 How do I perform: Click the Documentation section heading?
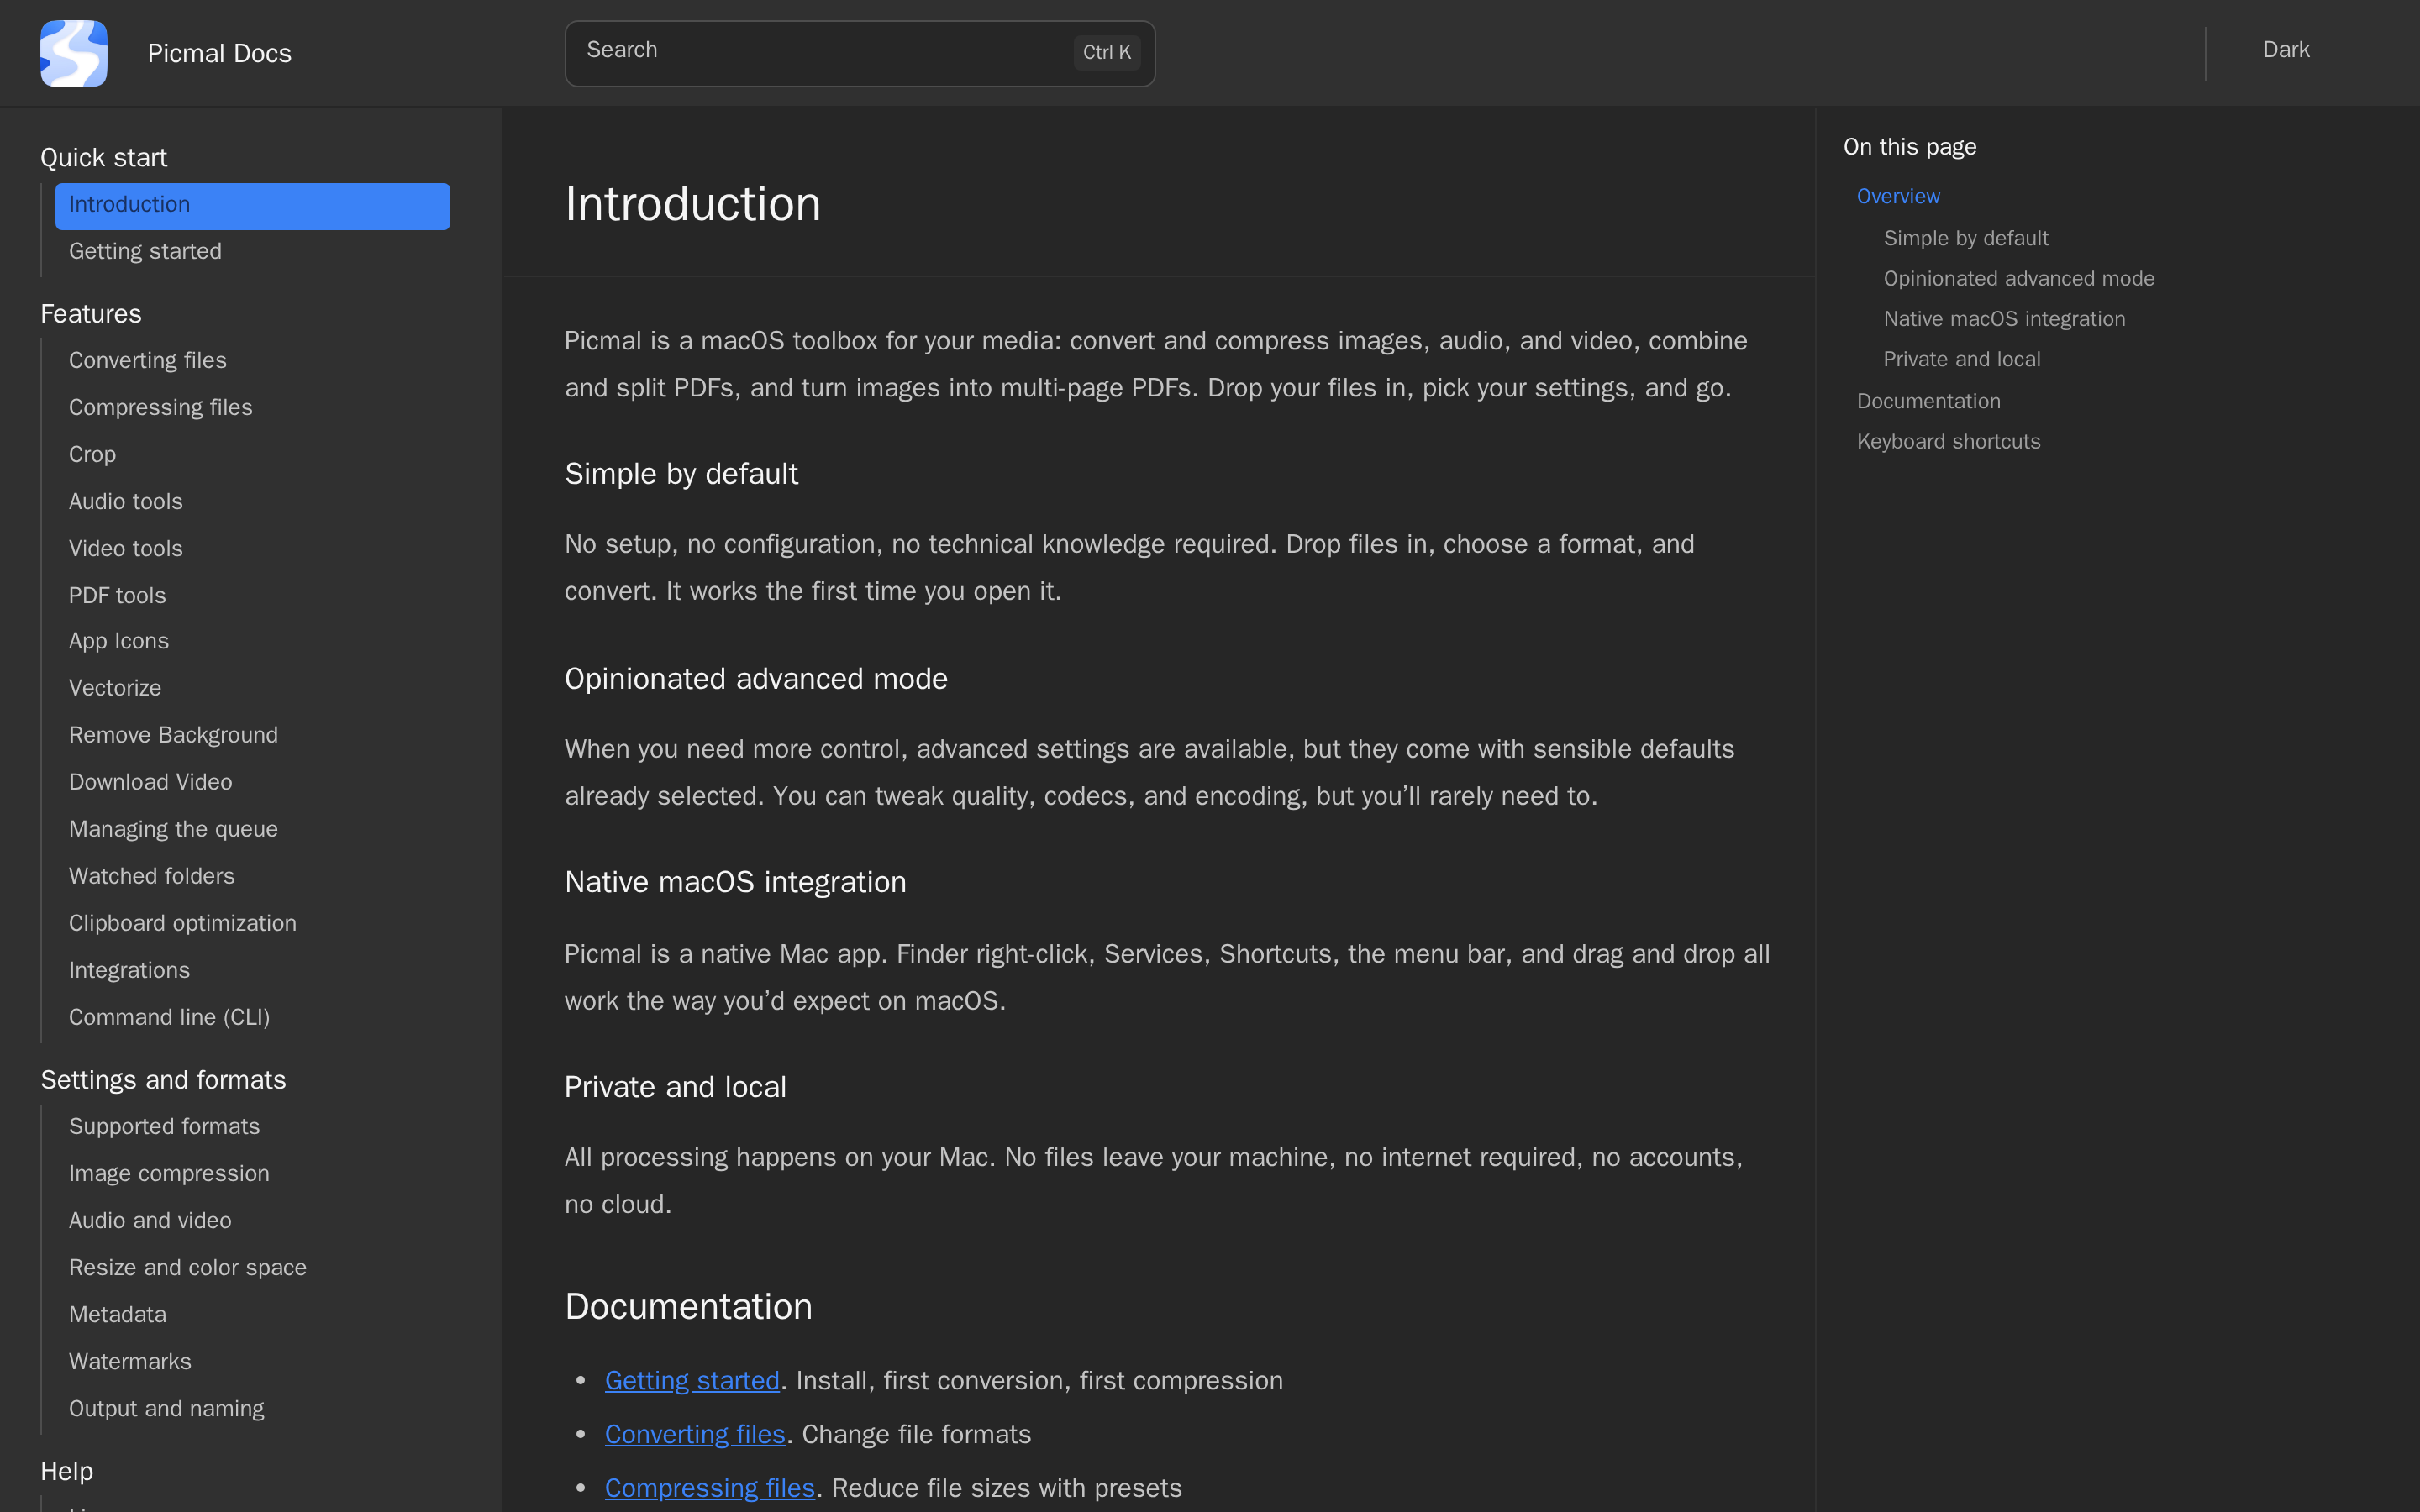(688, 1307)
